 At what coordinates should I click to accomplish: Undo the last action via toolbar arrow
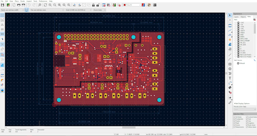[x=29, y=5]
